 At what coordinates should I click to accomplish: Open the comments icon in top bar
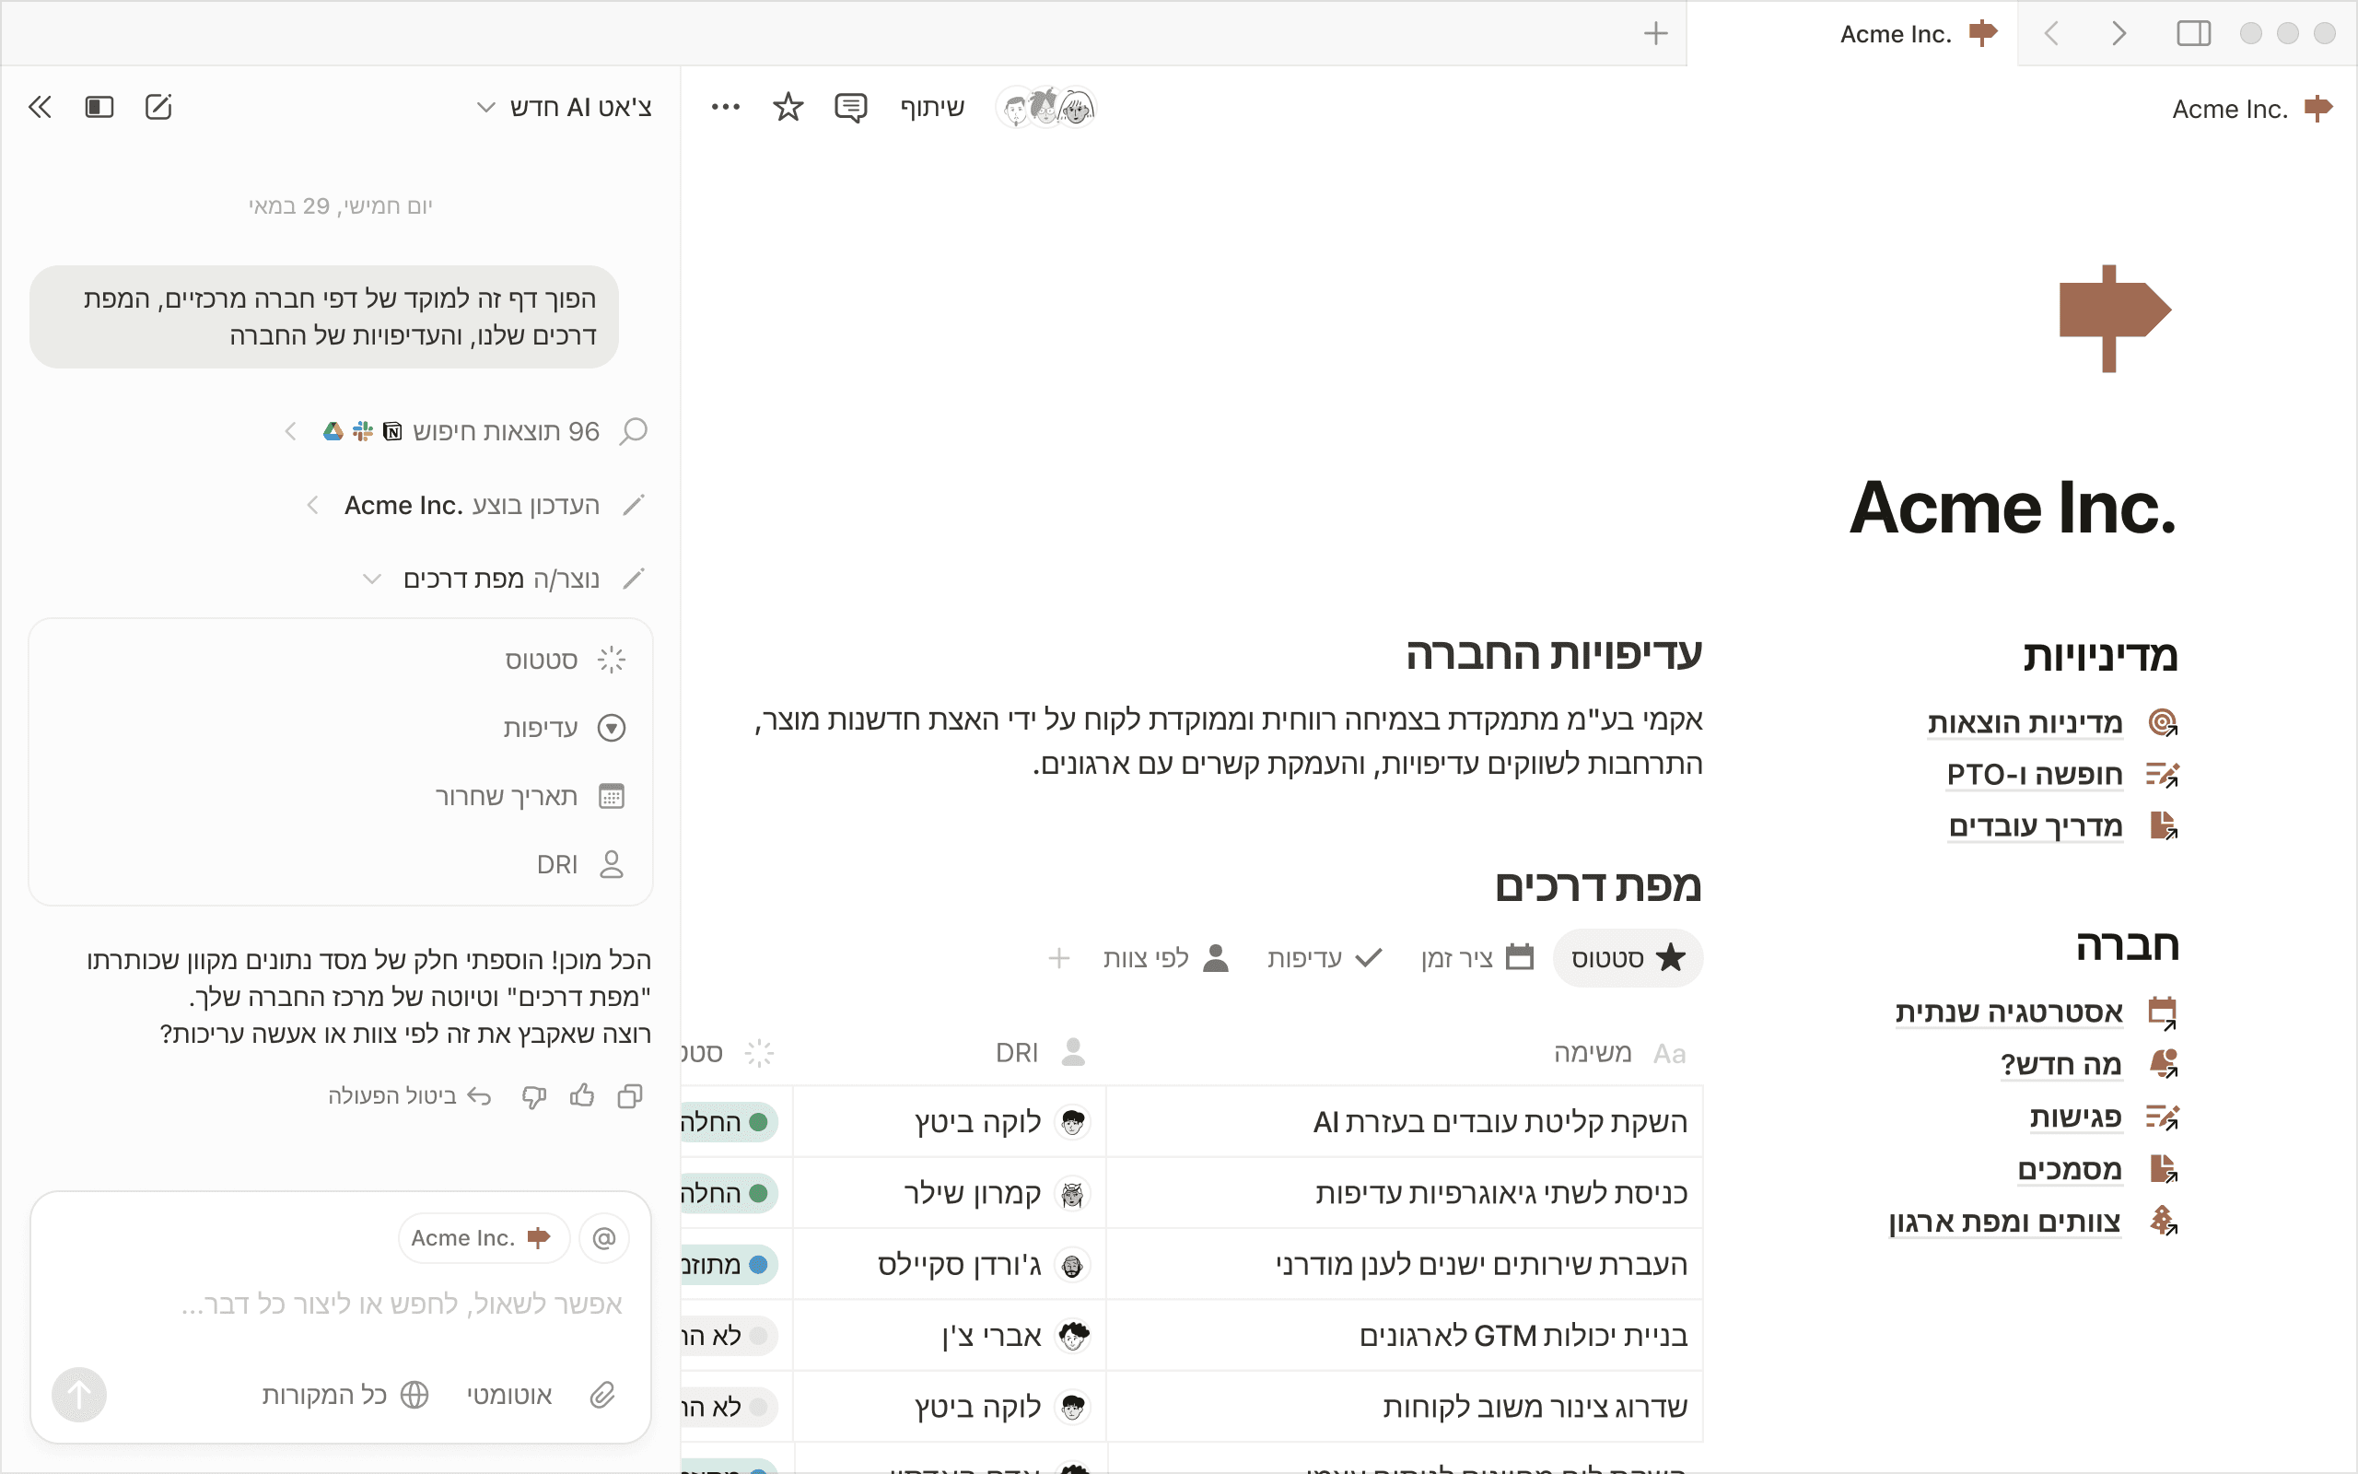849,107
